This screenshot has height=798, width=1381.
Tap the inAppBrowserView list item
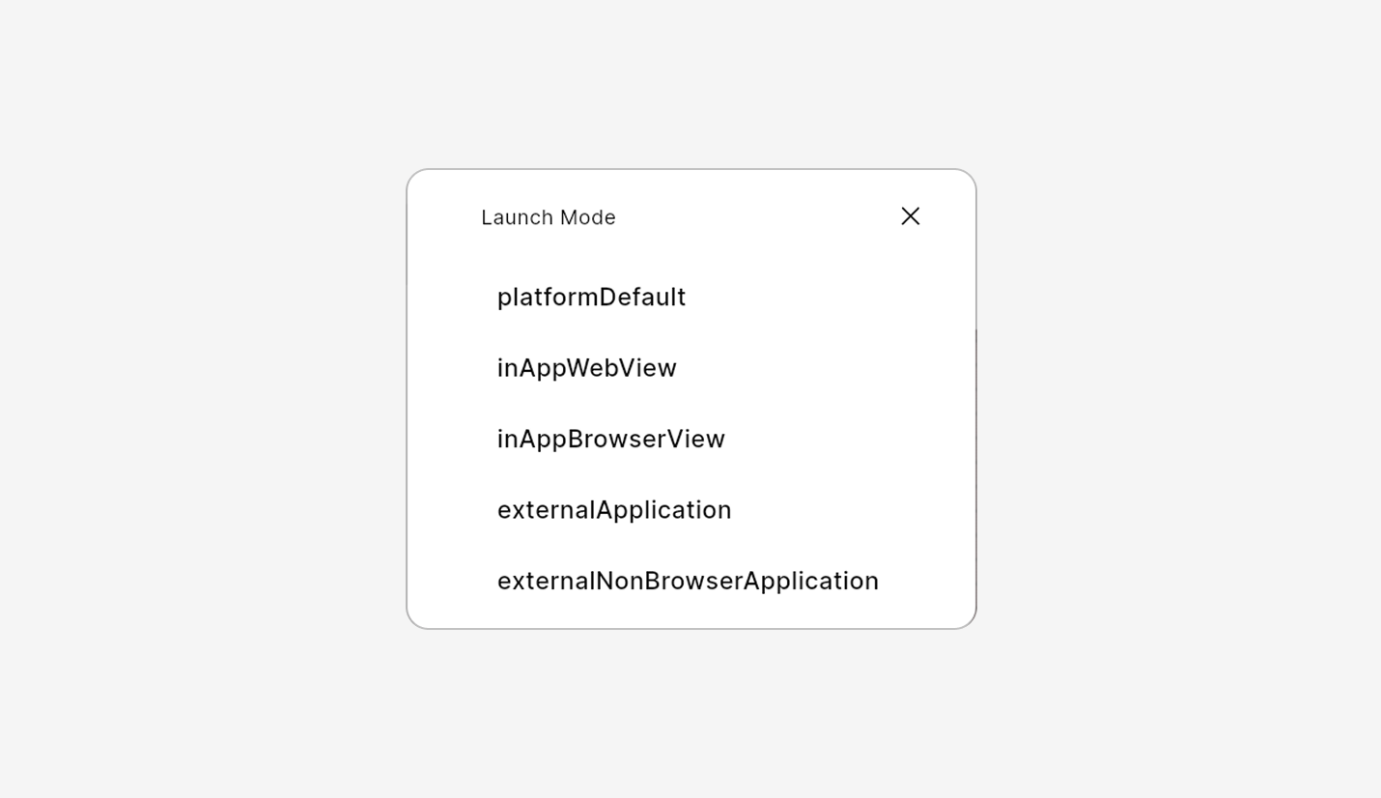point(610,440)
